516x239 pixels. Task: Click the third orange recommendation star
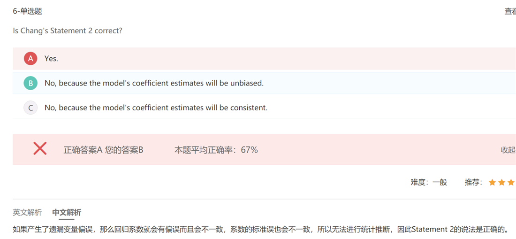tap(511, 182)
